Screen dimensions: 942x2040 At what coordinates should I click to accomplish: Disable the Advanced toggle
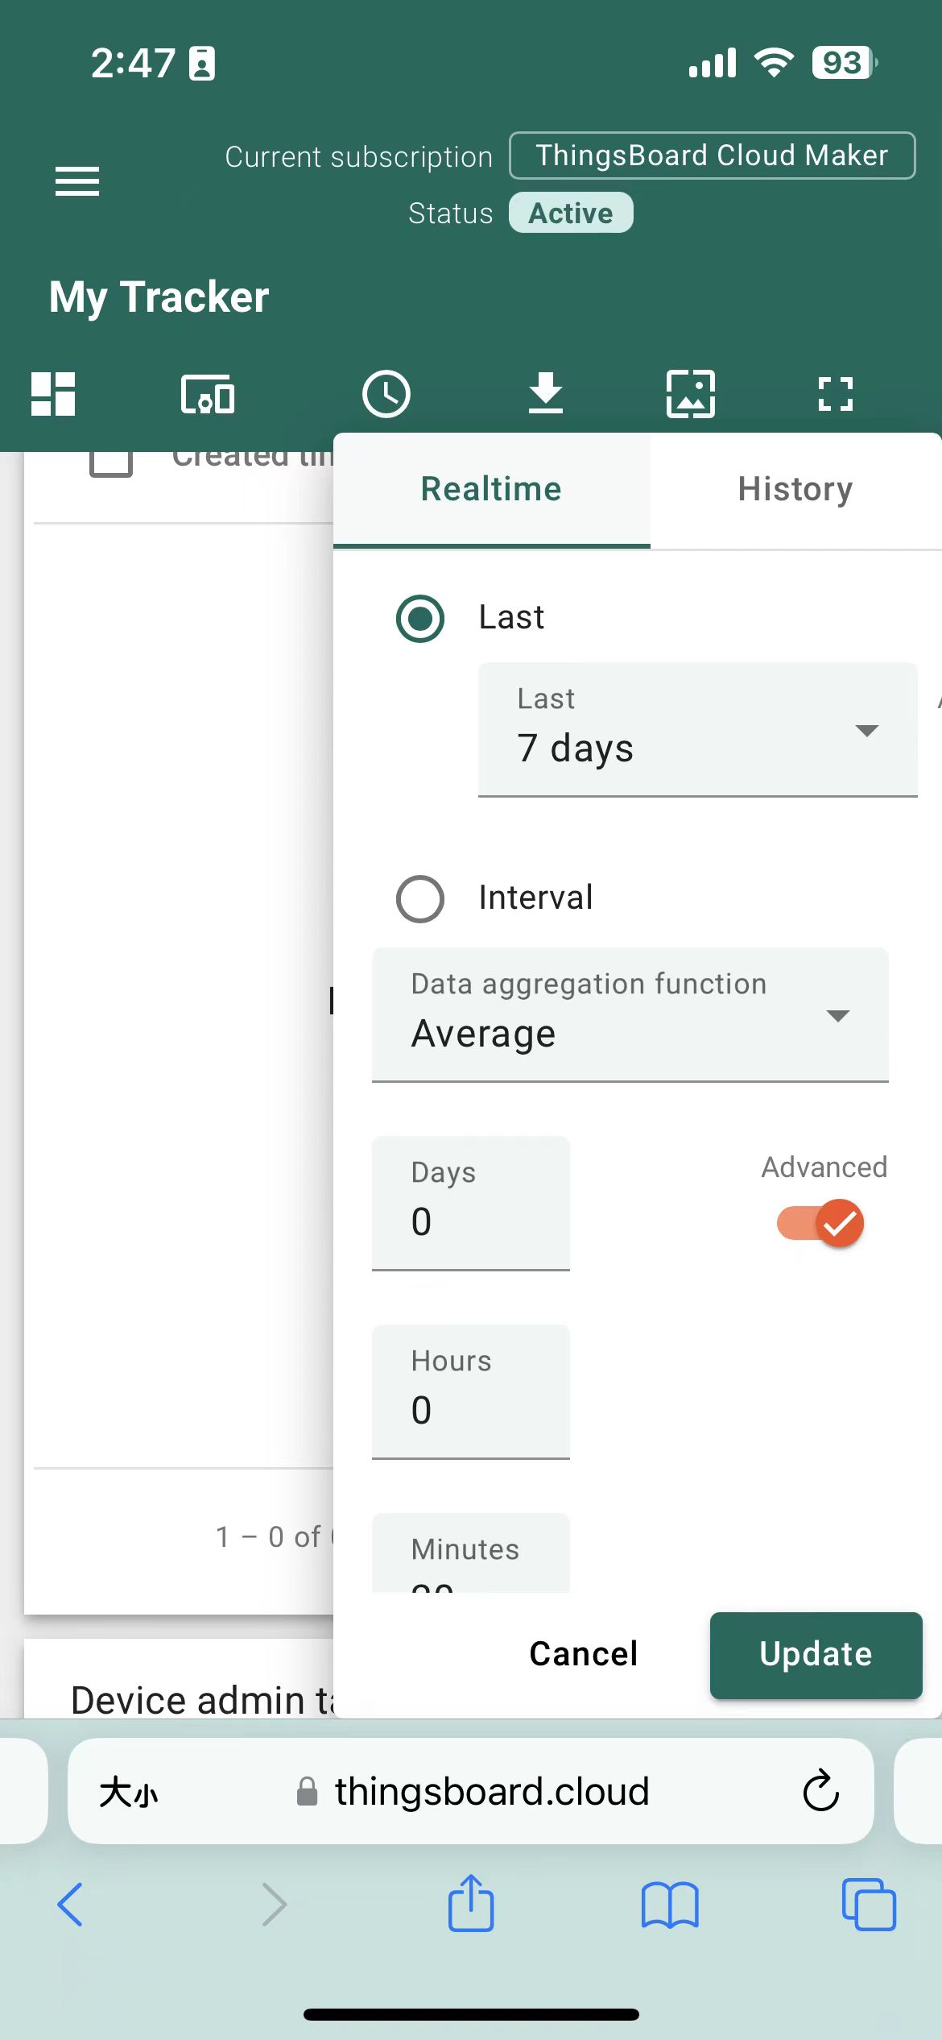pos(819,1223)
